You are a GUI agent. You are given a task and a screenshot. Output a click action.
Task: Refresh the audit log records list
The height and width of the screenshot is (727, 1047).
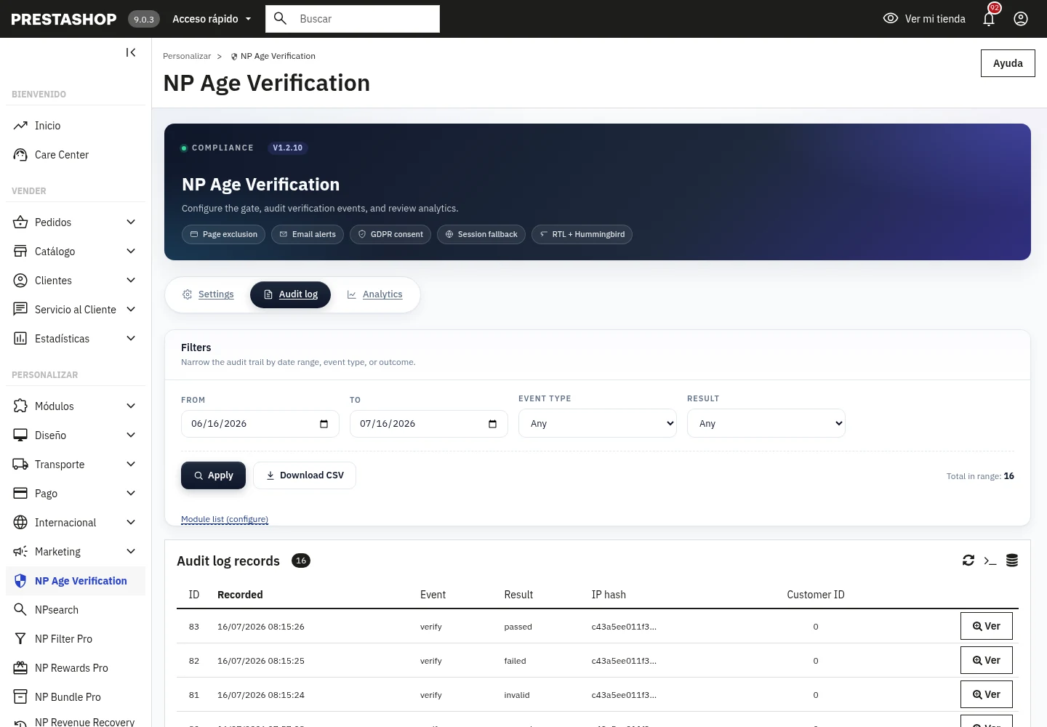(x=968, y=561)
